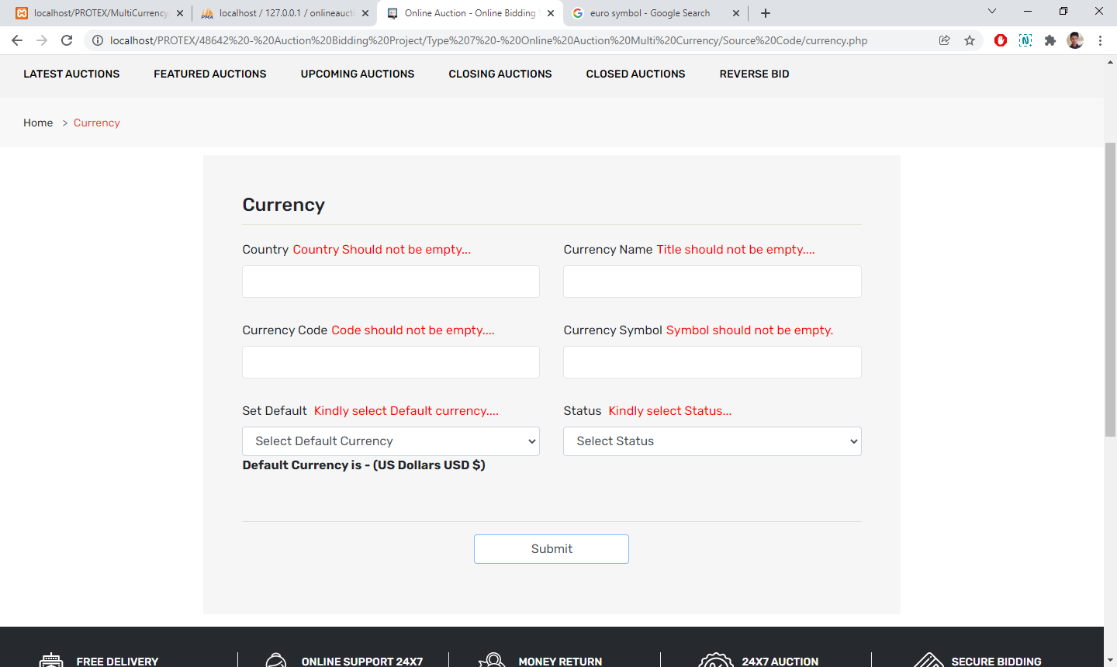Click 'Title should not be empty....' error text
This screenshot has width=1117, height=667.
pyautogui.click(x=735, y=250)
